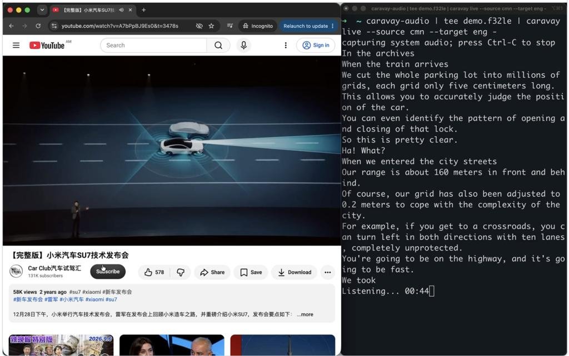Go back with the browser back arrow
Screen dimensions: 569x356
click(11, 26)
